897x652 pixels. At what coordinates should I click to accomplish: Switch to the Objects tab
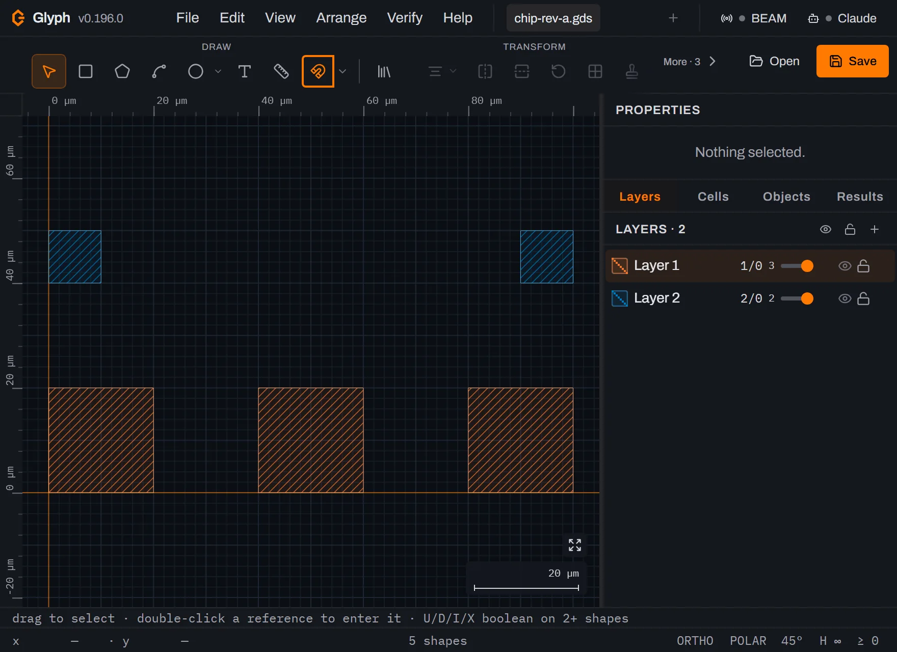pyautogui.click(x=786, y=197)
